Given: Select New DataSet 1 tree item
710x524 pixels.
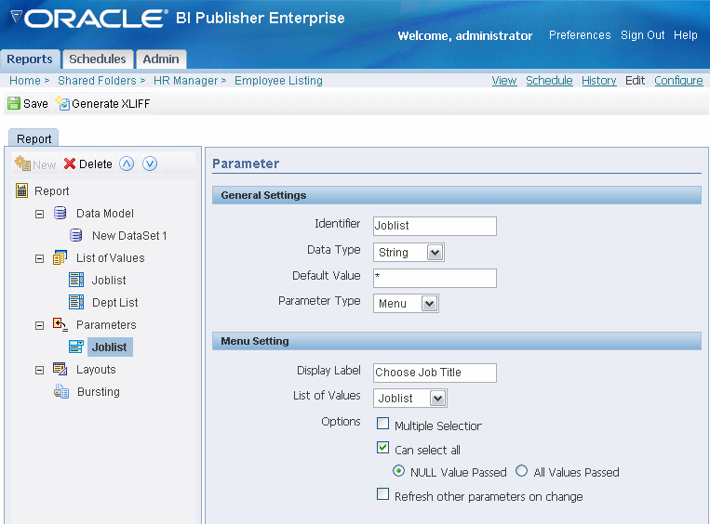Looking at the screenshot, I should 129,236.
